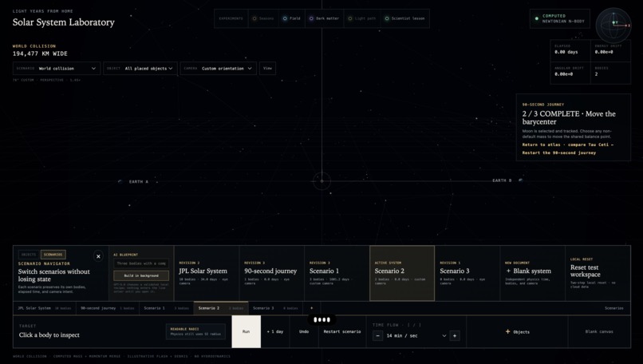Open the Camera dropdown Custom orientation
This screenshot has height=364, width=643.
[219, 69]
